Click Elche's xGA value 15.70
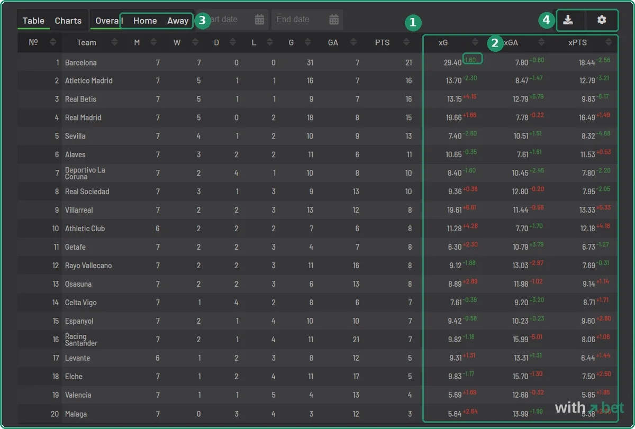This screenshot has height=429, width=635. point(520,377)
